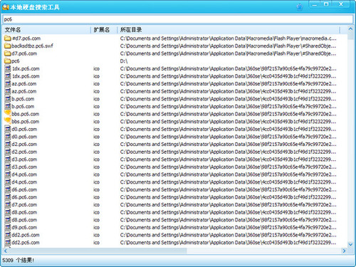Select 1dx.pc6.com name in 4cc0435 path row
The image size is (356, 267).
coord(26,76)
